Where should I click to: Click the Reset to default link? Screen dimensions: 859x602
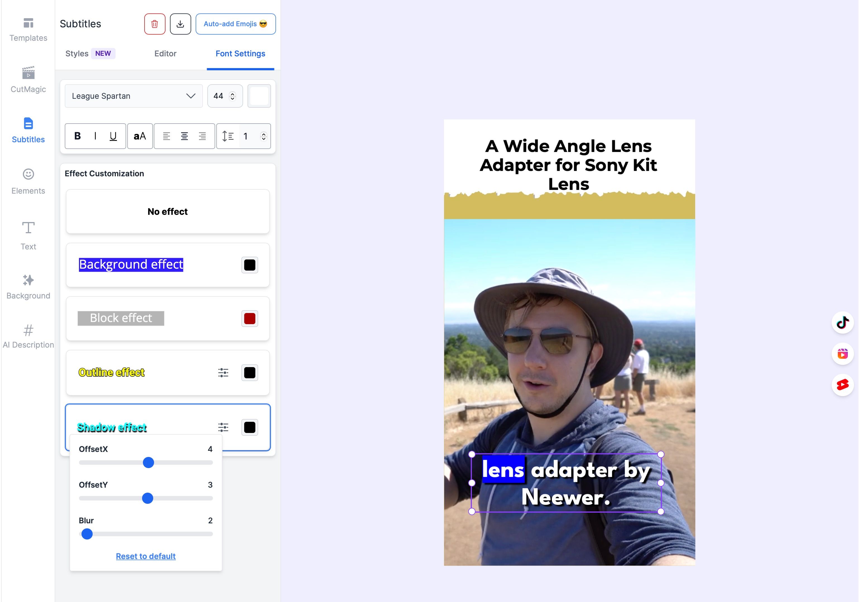coord(145,556)
